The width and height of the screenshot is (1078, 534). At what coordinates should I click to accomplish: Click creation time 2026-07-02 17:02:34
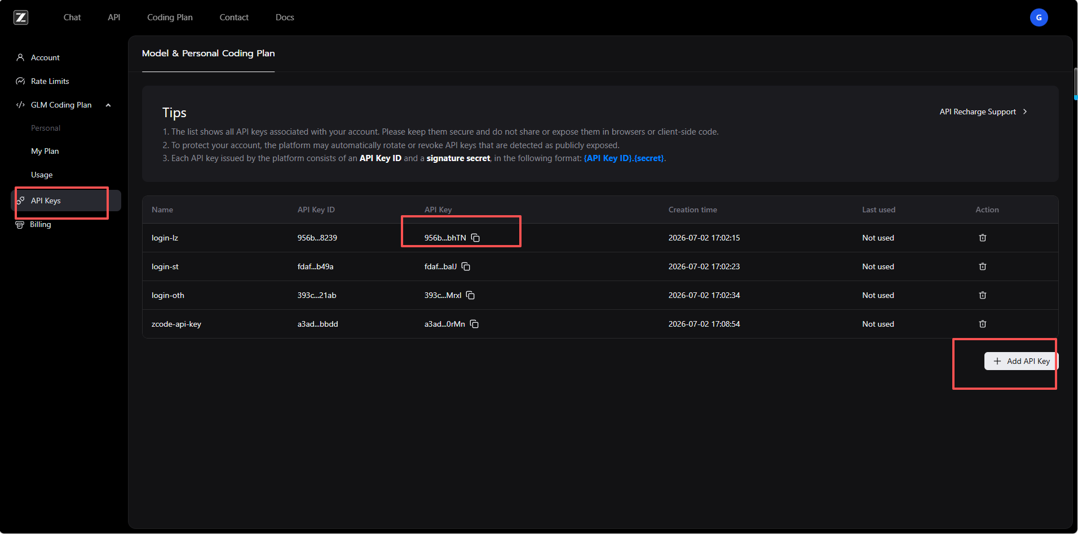click(x=704, y=295)
